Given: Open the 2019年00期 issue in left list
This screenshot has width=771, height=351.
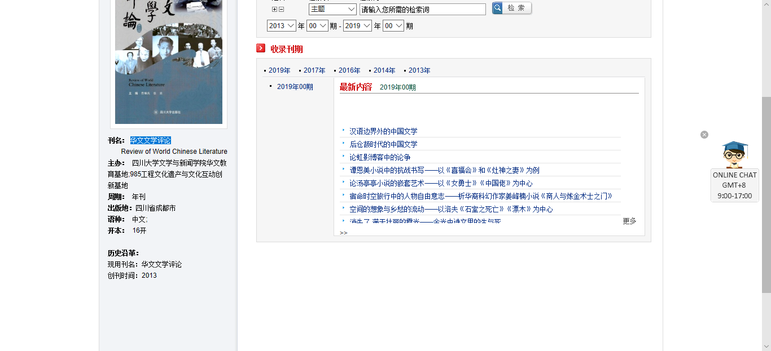Looking at the screenshot, I should (295, 87).
